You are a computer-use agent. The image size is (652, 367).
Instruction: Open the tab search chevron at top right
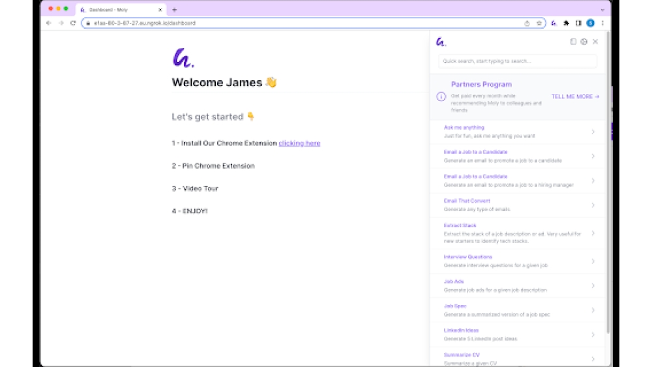(x=602, y=10)
